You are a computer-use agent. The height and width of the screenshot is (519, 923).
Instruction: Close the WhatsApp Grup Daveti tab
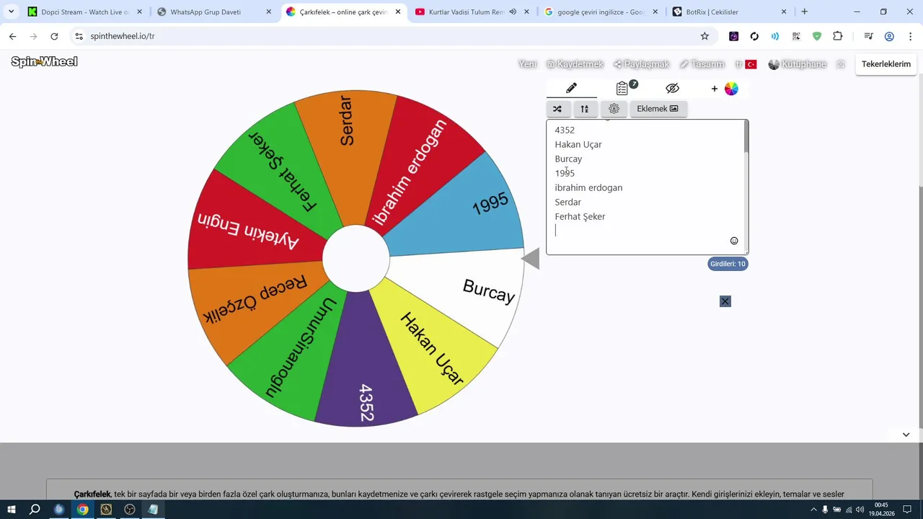269,12
